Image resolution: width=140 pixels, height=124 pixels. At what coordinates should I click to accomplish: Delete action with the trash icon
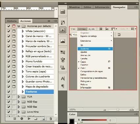[50, 119]
